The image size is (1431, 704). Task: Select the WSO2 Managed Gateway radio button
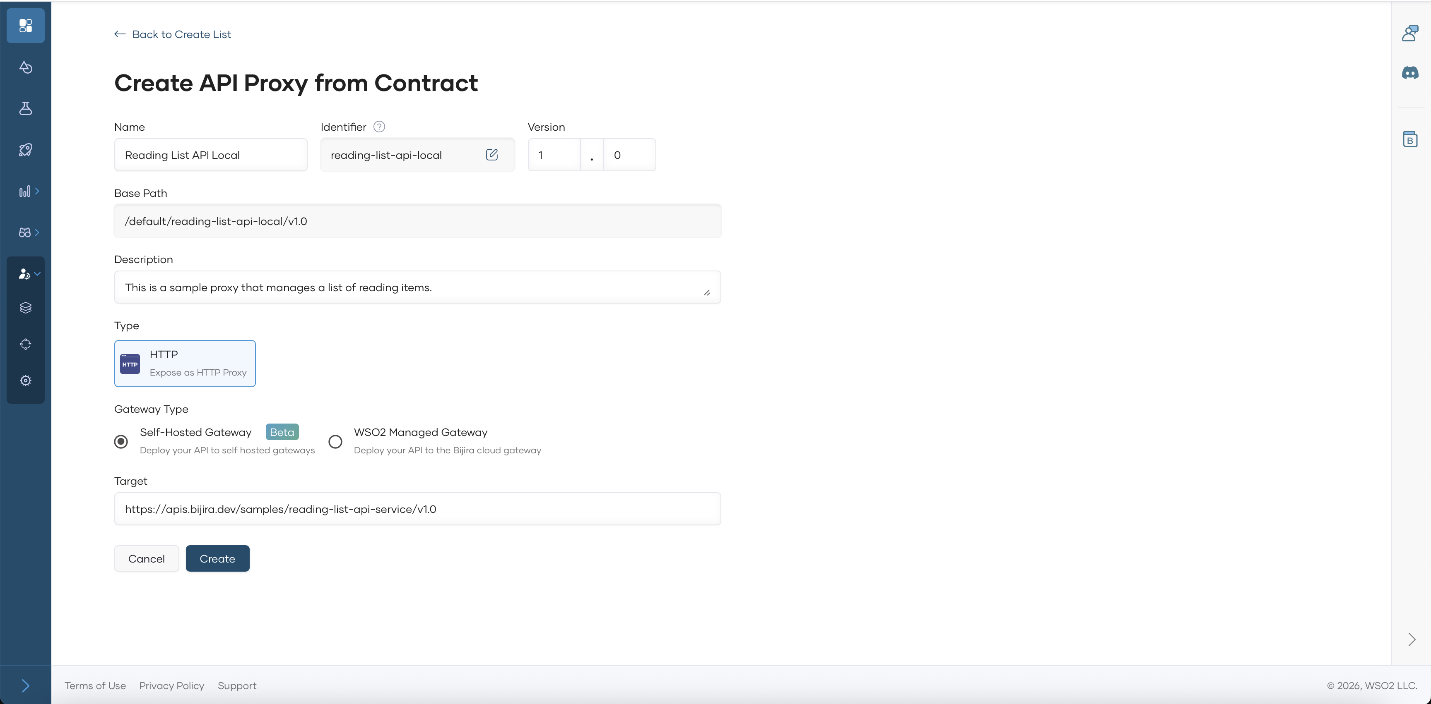tap(335, 442)
